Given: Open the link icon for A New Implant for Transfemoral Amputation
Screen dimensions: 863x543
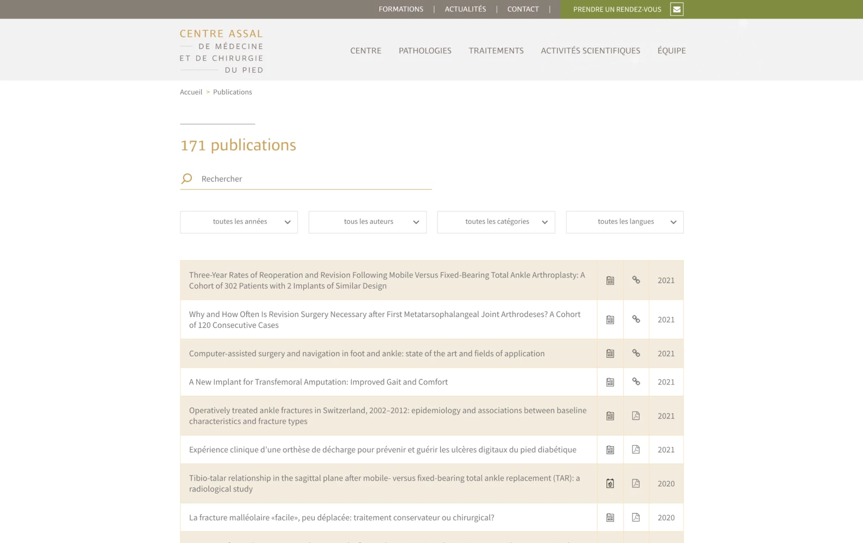Looking at the screenshot, I should (636, 382).
